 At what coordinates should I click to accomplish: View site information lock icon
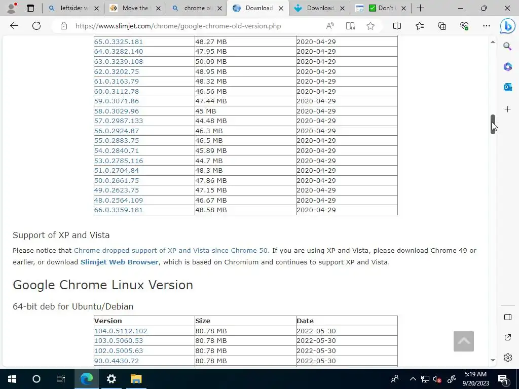tap(64, 26)
